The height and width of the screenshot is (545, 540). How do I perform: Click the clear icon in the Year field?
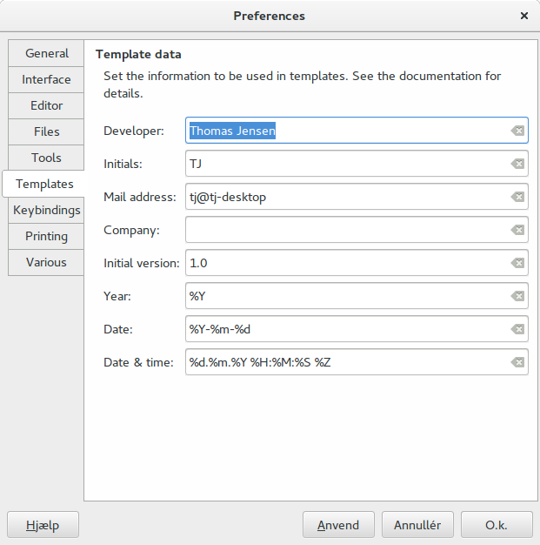517,296
